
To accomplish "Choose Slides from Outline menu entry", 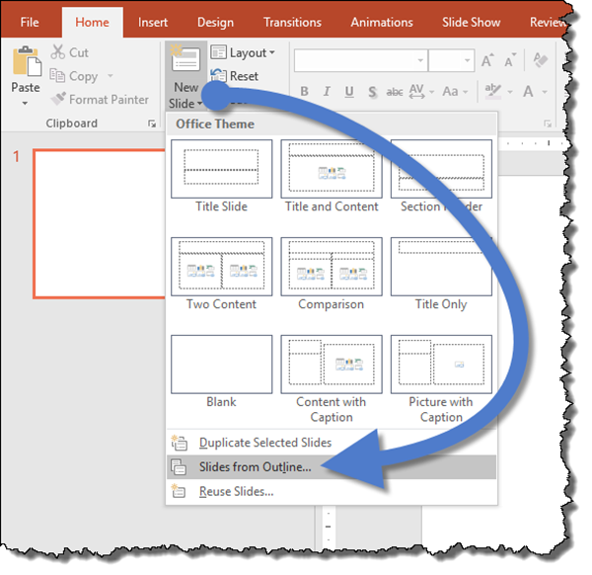I will tap(255, 467).
